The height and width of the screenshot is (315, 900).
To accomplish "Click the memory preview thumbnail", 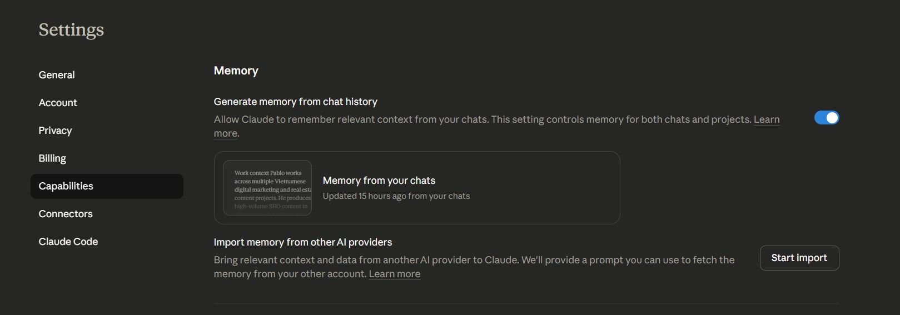I will [x=267, y=188].
